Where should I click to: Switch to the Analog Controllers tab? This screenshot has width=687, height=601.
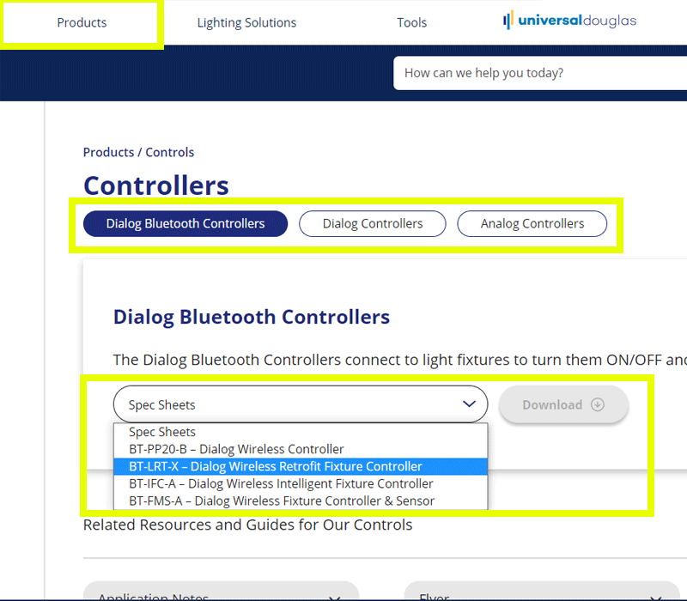[532, 224]
